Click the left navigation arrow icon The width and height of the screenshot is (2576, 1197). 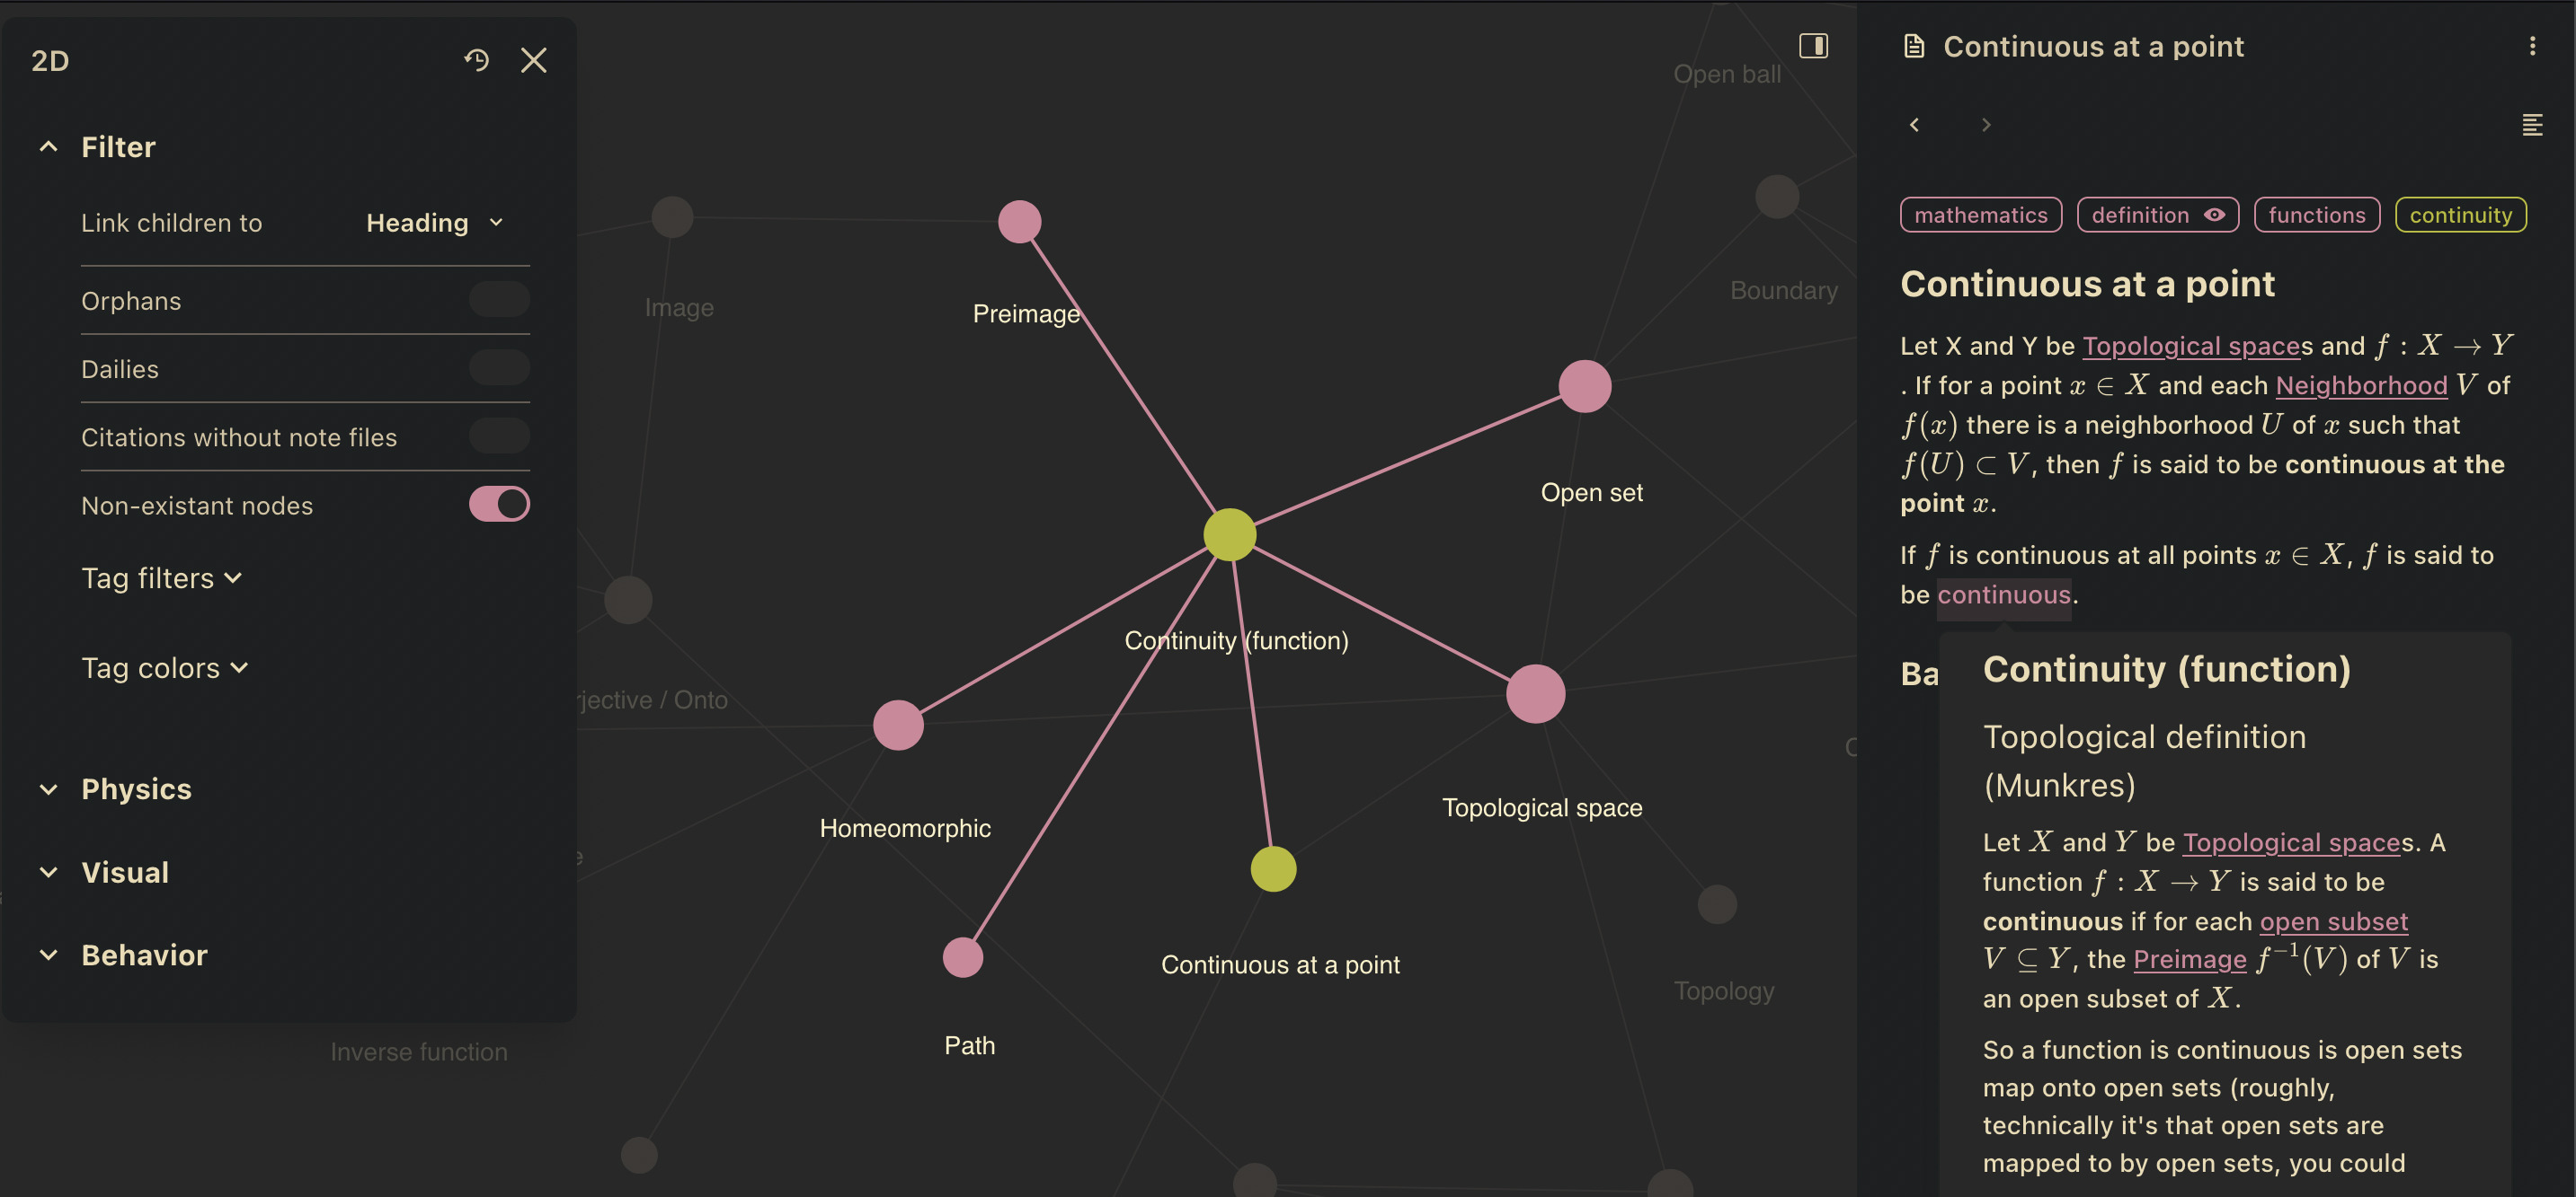click(1915, 123)
